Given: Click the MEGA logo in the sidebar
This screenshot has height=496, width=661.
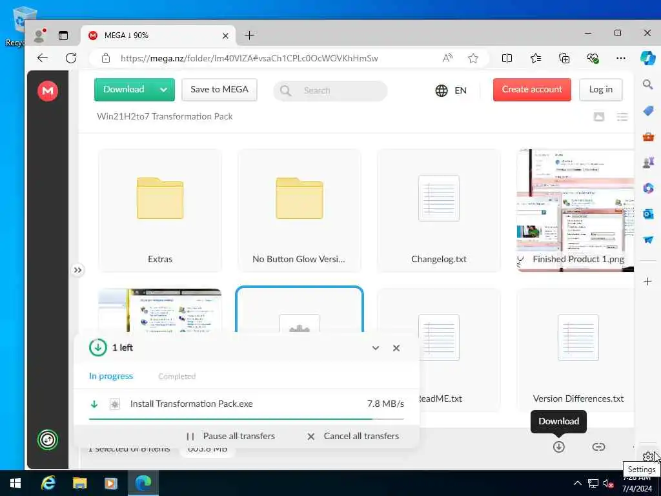Looking at the screenshot, I should 48,90.
